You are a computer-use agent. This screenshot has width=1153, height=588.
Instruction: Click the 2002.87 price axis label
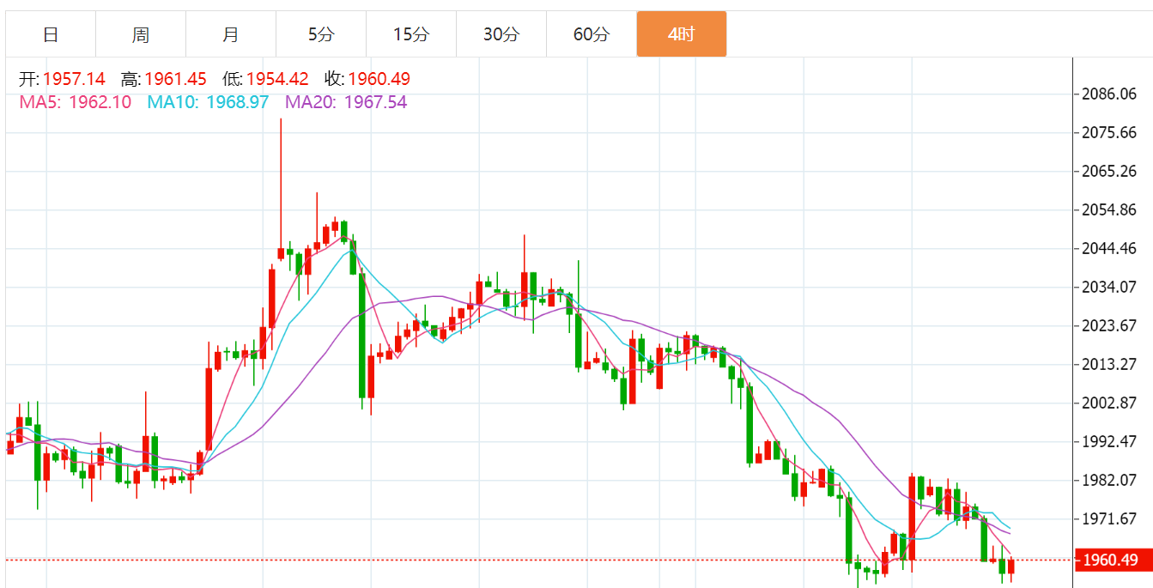pyautogui.click(x=1111, y=403)
